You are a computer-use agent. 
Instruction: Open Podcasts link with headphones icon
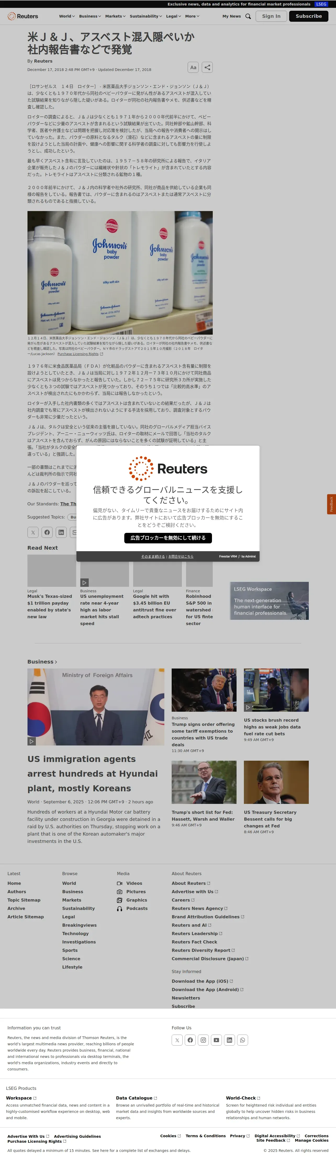tap(132, 909)
